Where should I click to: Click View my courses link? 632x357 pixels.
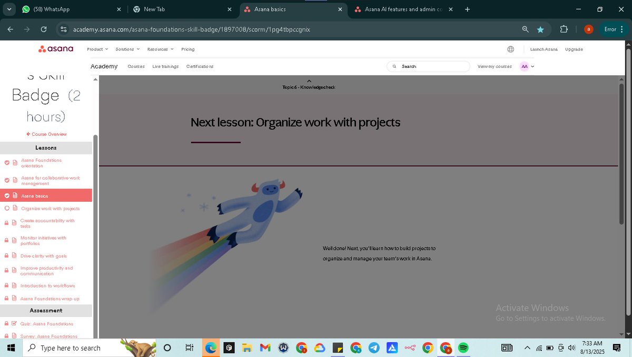495,66
